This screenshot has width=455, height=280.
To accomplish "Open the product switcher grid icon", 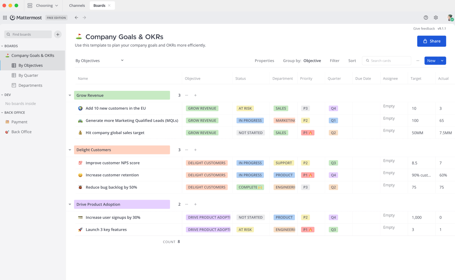I will click(5, 18).
